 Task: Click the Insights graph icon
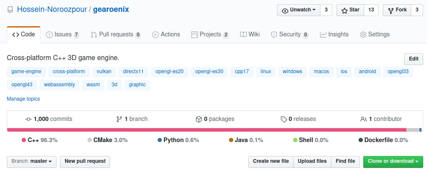point(323,35)
